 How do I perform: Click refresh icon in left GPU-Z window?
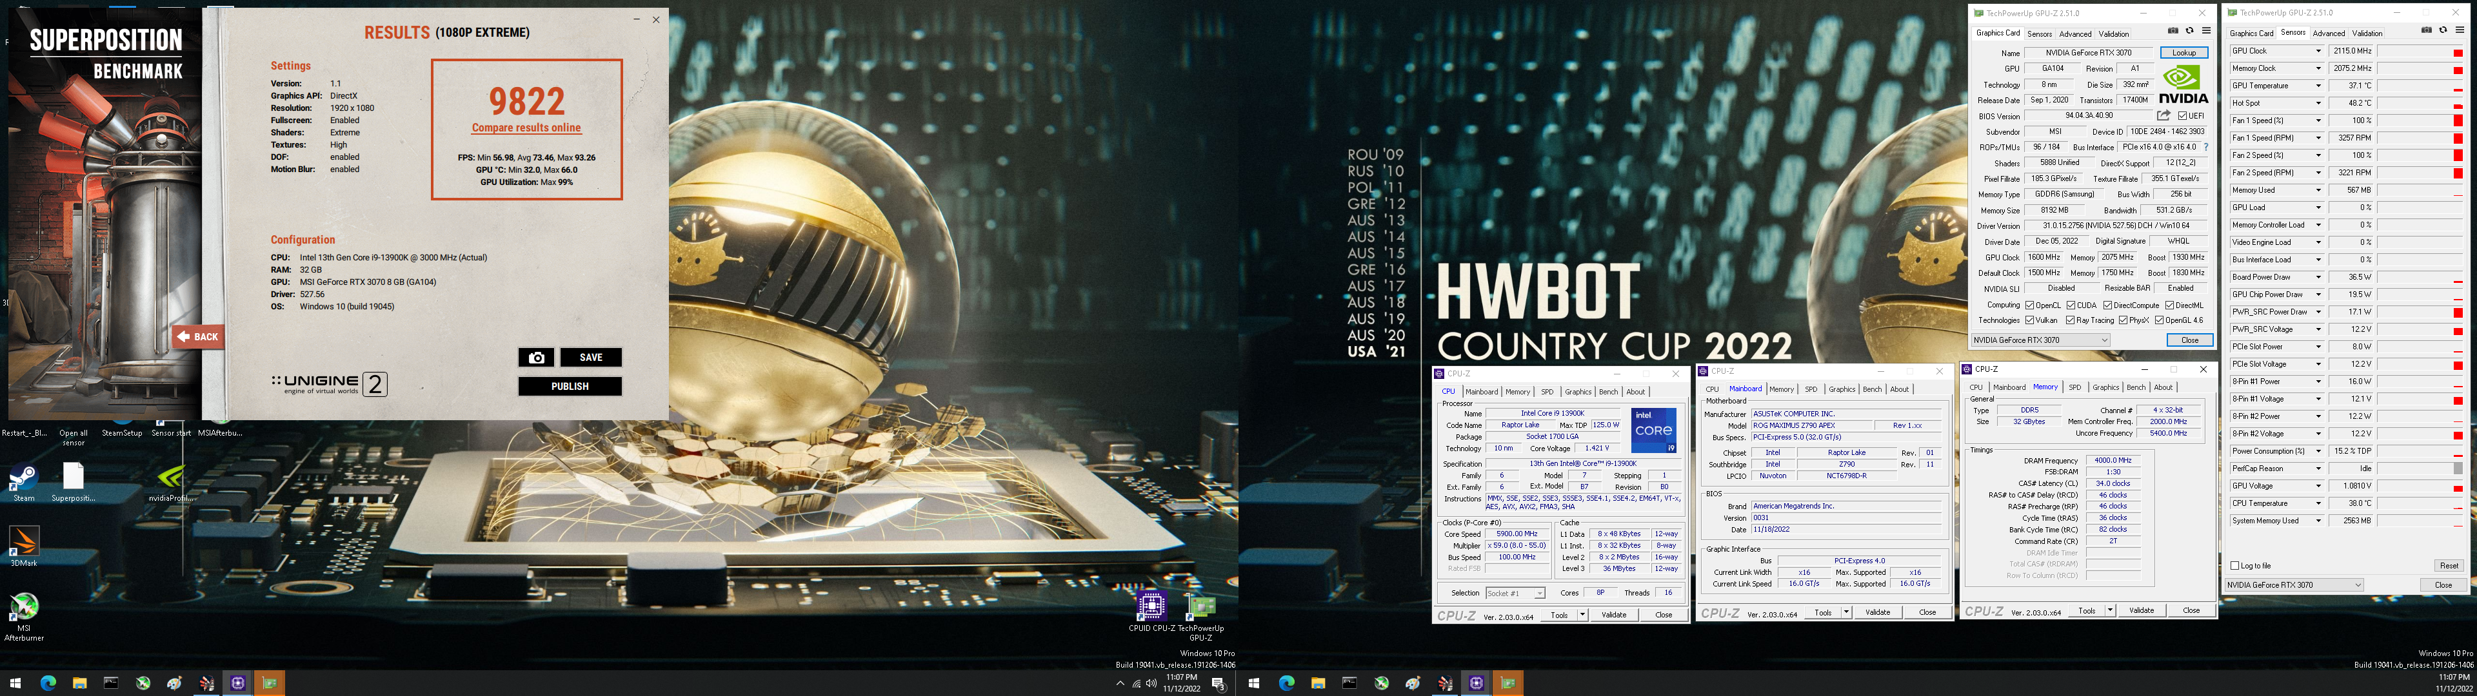[x=2189, y=32]
